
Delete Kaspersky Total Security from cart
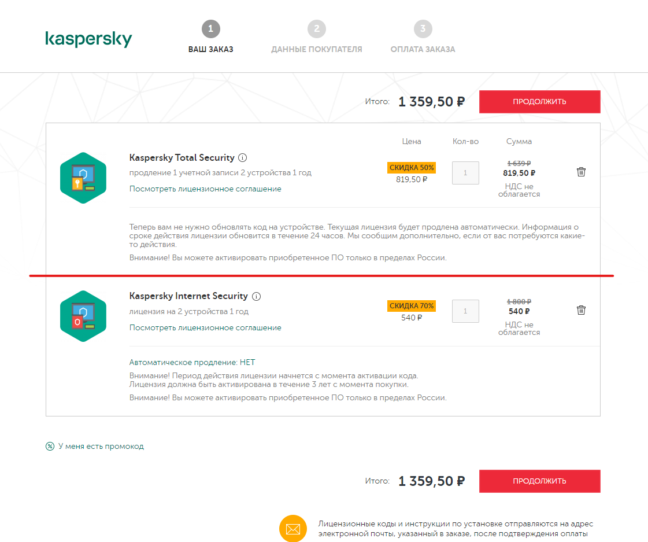[x=581, y=172]
